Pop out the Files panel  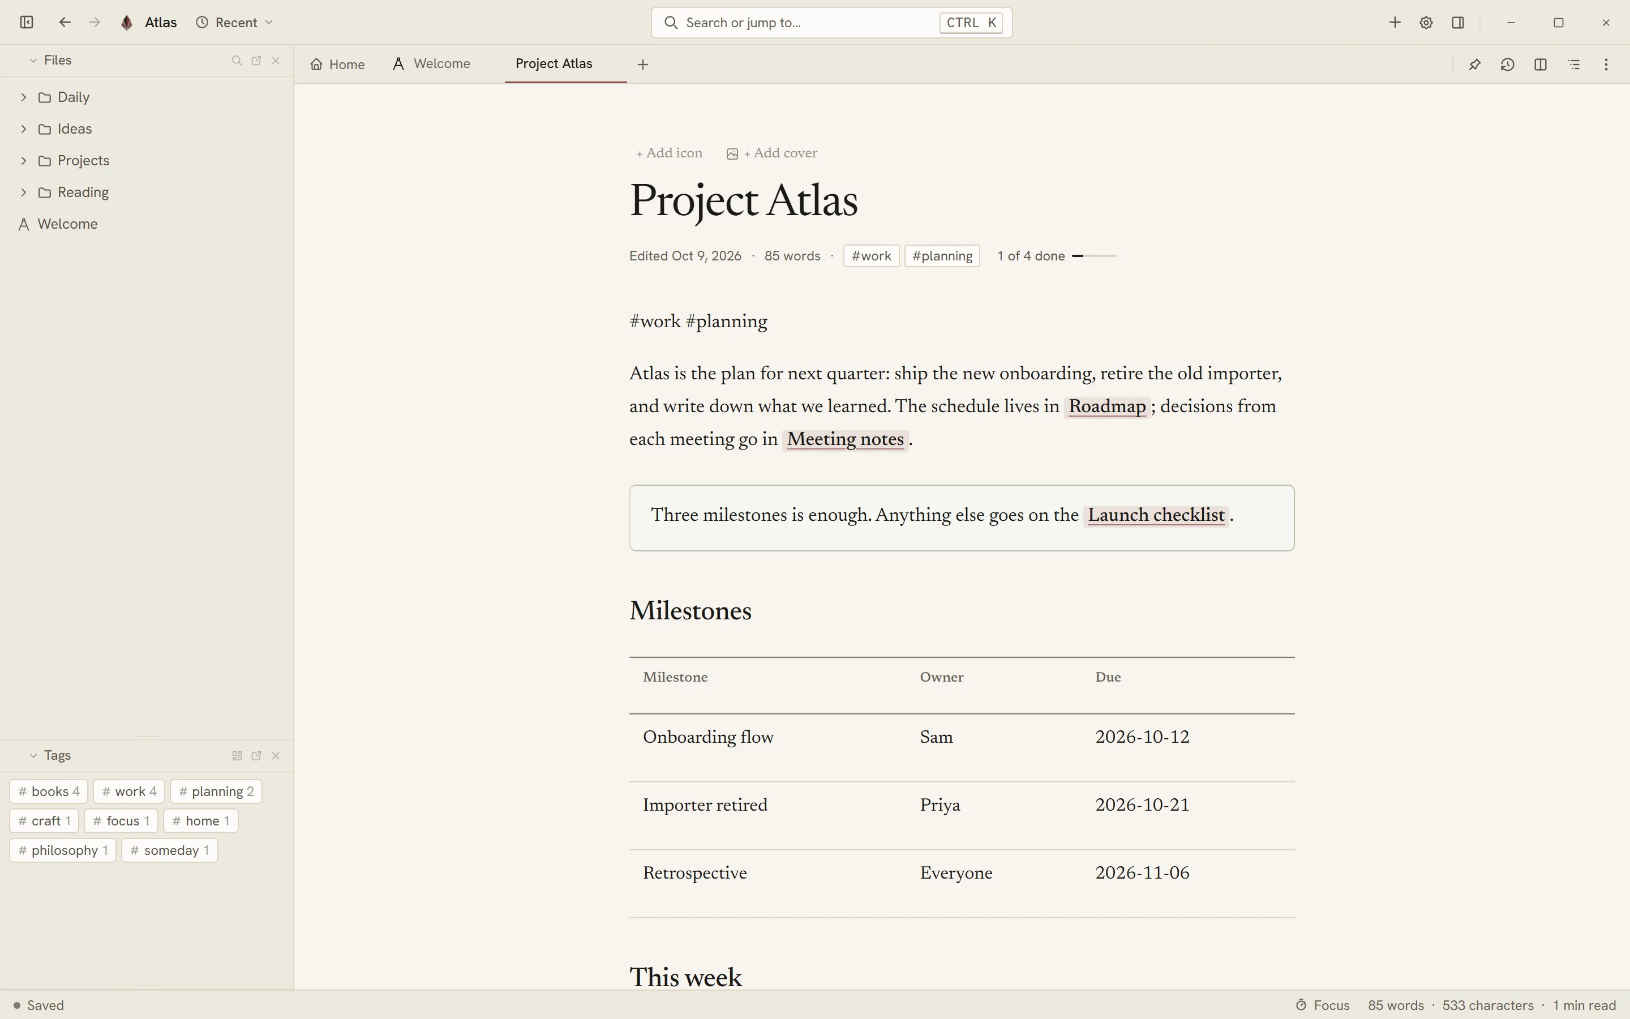click(256, 61)
